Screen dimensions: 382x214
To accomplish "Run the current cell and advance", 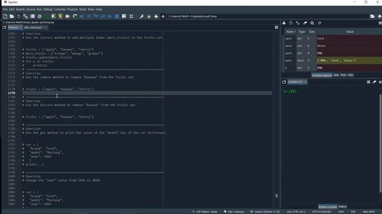I will 60,16.
